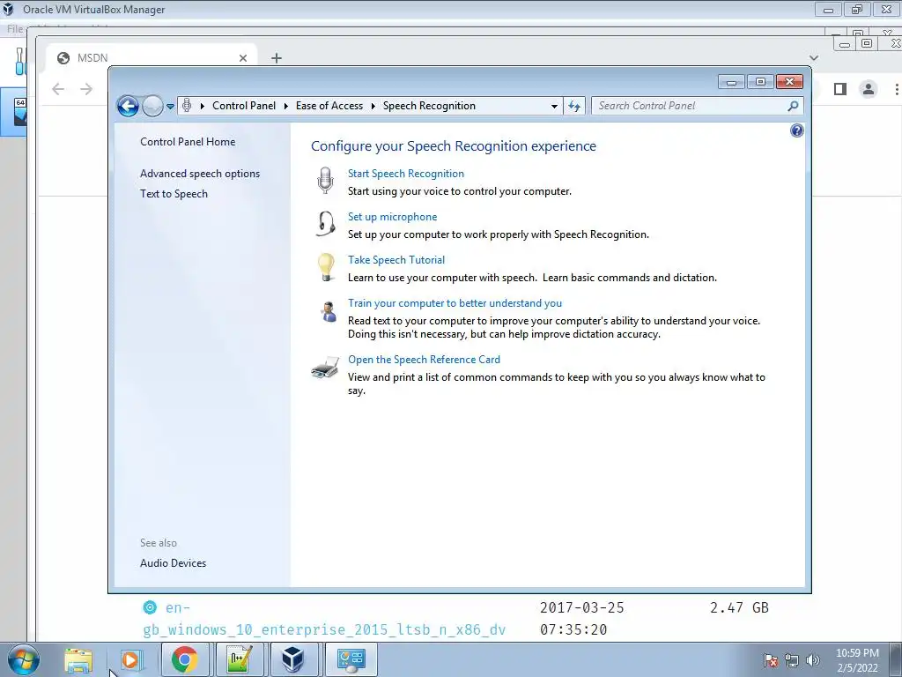Expand the arrow after Control Panel breadcrumb

click(x=286, y=106)
